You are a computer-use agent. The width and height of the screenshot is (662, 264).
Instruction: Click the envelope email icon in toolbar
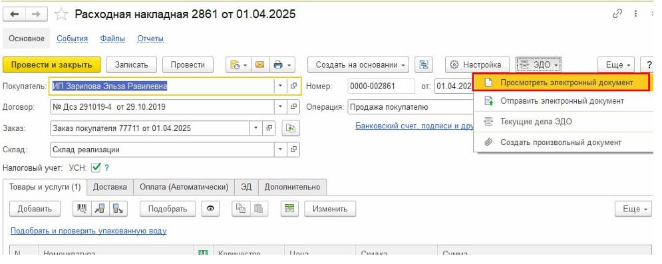(260, 65)
